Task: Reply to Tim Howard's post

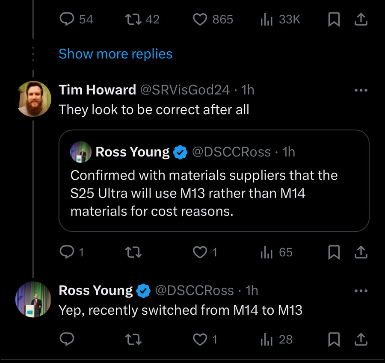Action: tap(67, 253)
